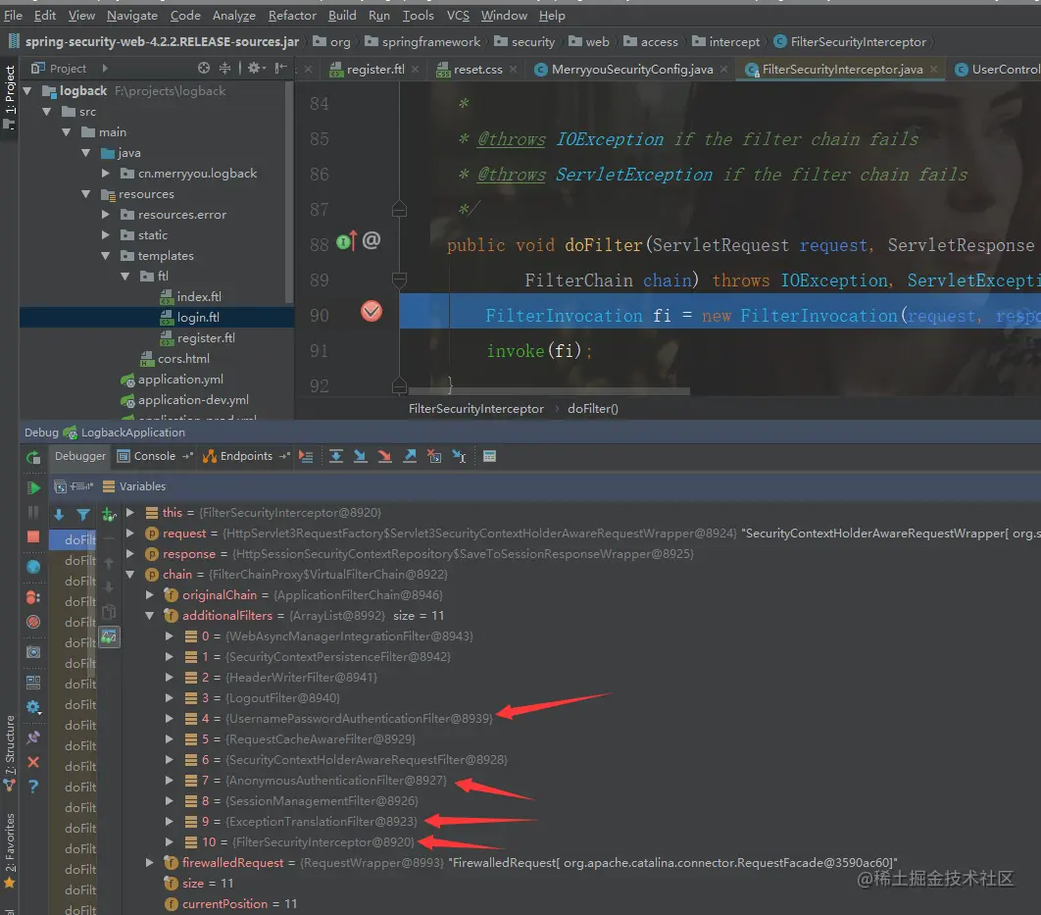Click Hide Project panel icon
This screenshot has height=915, width=1041.
click(280, 68)
